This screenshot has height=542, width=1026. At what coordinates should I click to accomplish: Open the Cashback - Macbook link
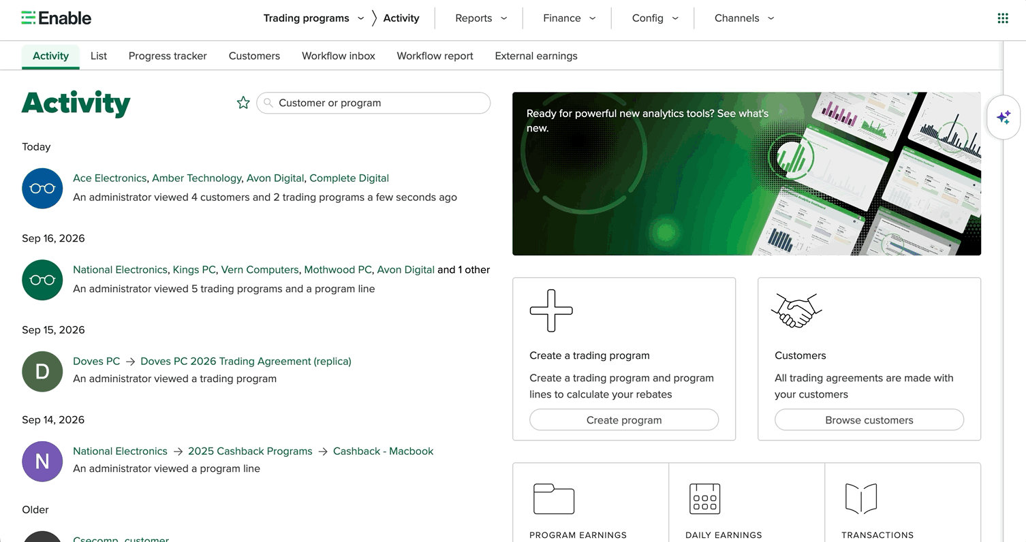383,451
